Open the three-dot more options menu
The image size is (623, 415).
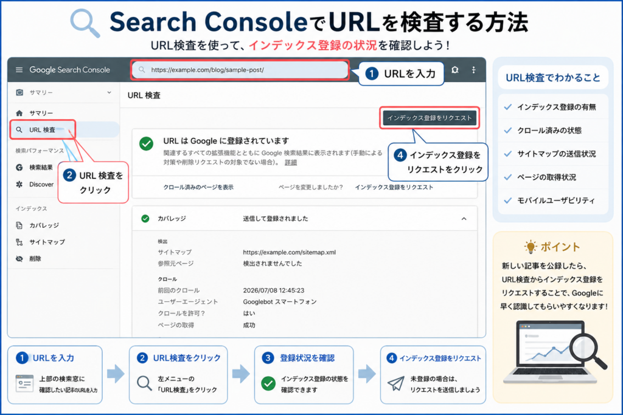tap(473, 70)
